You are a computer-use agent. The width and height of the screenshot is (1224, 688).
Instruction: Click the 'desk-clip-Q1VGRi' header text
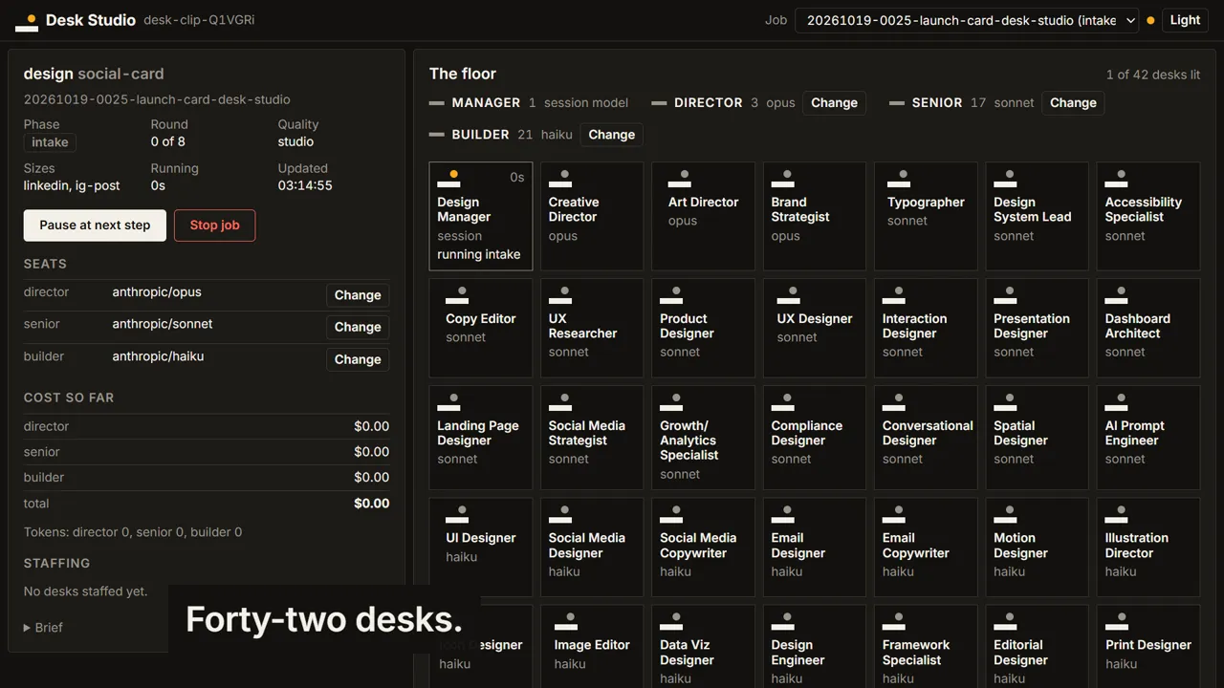coord(199,20)
